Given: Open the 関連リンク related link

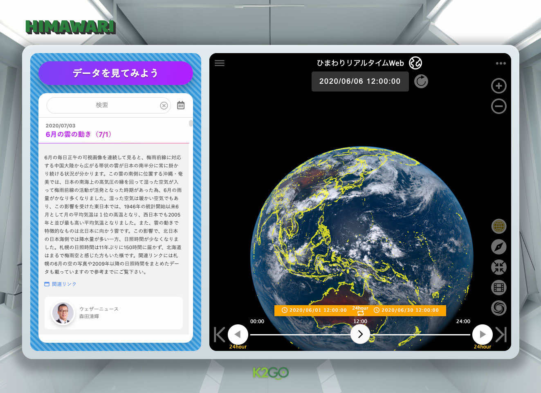Looking at the screenshot, I should click(61, 284).
